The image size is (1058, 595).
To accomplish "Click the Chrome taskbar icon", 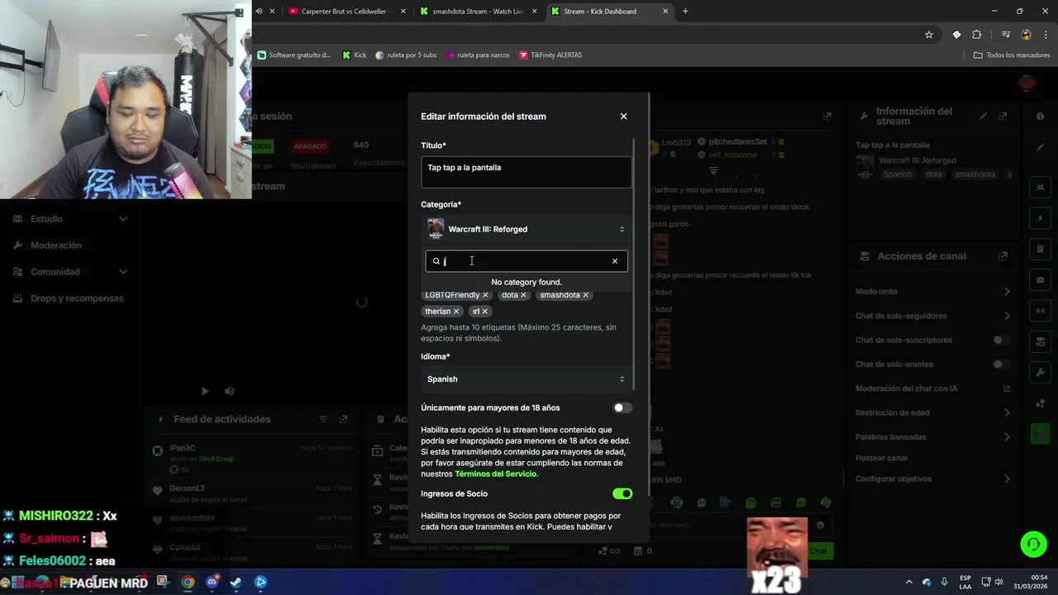I will click(188, 582).
